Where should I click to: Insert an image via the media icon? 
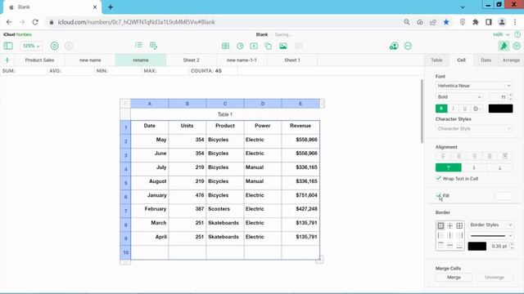[283, 46]
